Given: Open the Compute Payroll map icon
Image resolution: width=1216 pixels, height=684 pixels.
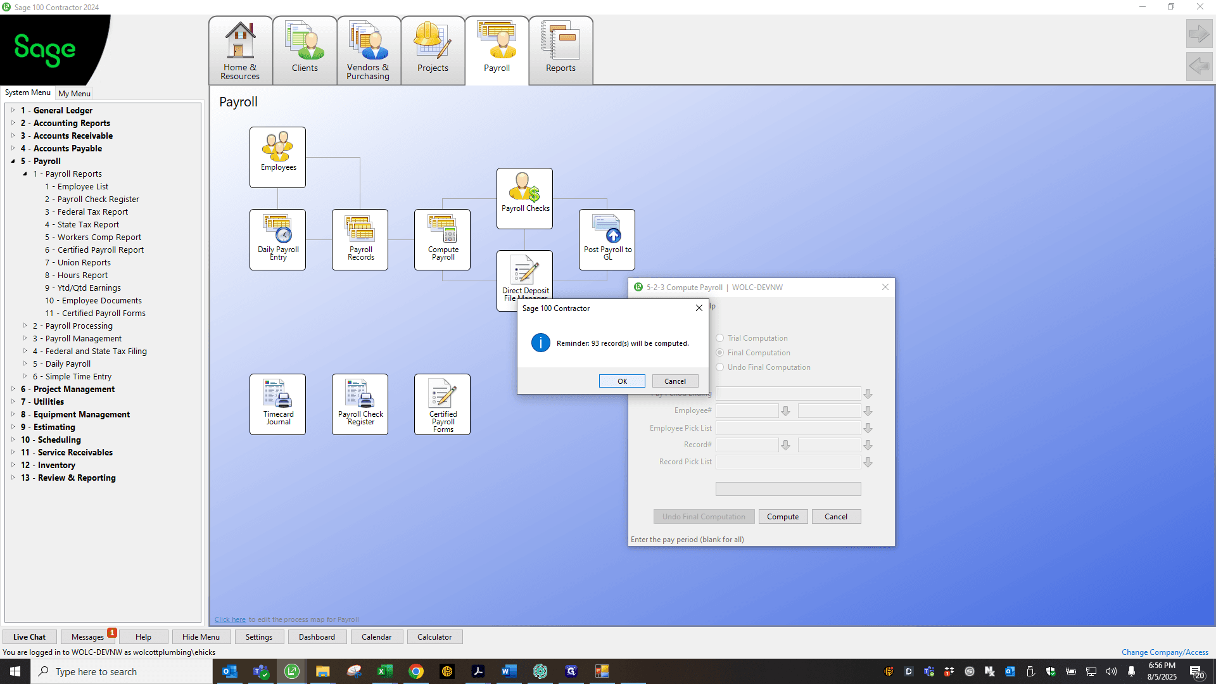Looking at the screenshot, I should point(442,239).
